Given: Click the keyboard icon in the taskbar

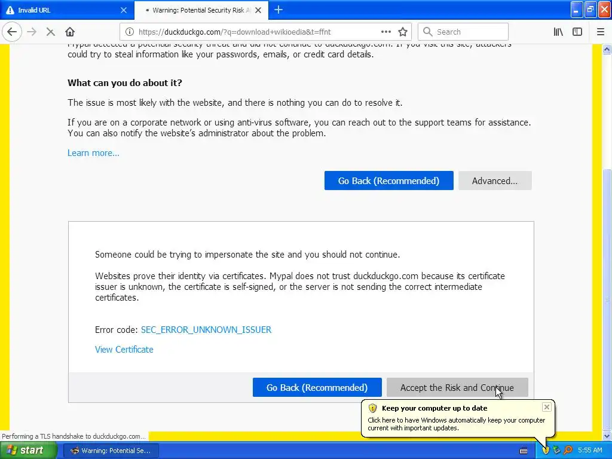Looking at the screenshot, I should (524, 451).
